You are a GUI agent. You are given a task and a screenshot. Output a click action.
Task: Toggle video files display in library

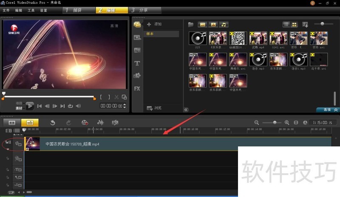pyautogui.click(x=203, y=24)
